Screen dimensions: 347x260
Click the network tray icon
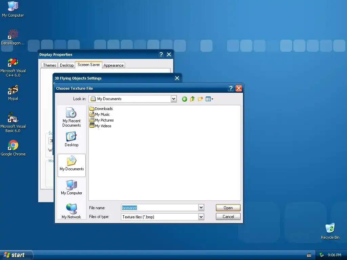[322, 255]
